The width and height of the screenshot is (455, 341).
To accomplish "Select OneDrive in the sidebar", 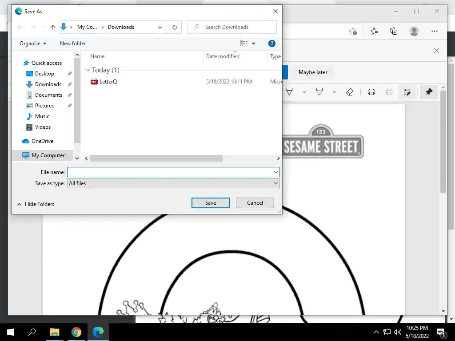I will (42, 141).
